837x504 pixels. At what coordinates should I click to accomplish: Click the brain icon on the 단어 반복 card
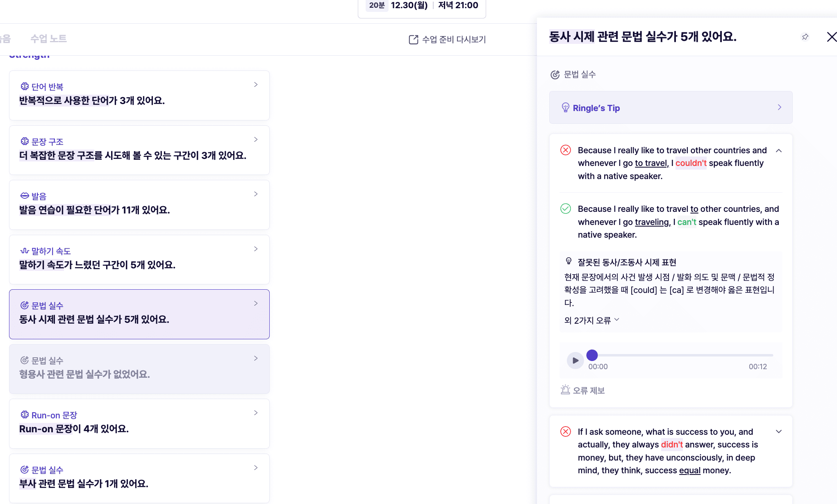pyautogui.click(x=25, y=86)
